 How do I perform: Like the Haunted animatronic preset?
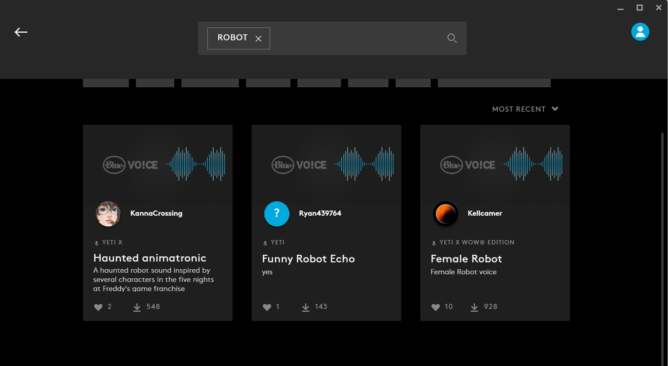click(x=98, y=306)
